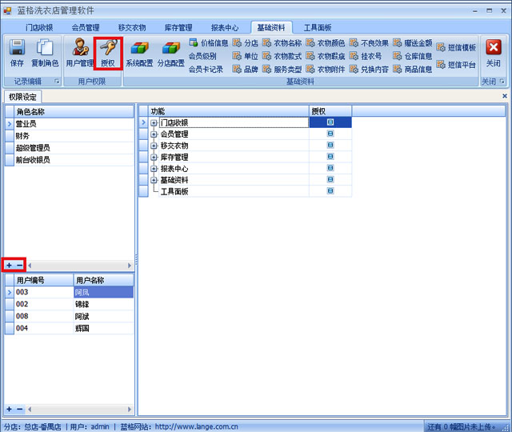
Task: Toggle authorization for 报表中心 row
Action: click(330, 168)
